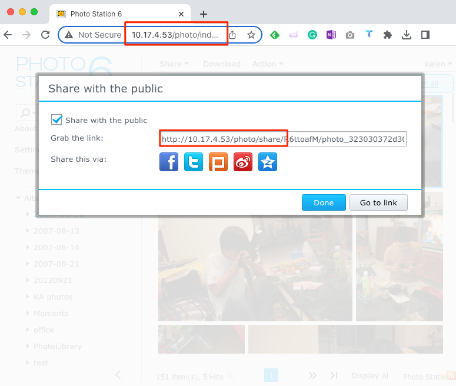The width and height of the screenshot is (456, 386).
Task: Close the Photo Station 6 tab
Action: click(x=181, y=14)
